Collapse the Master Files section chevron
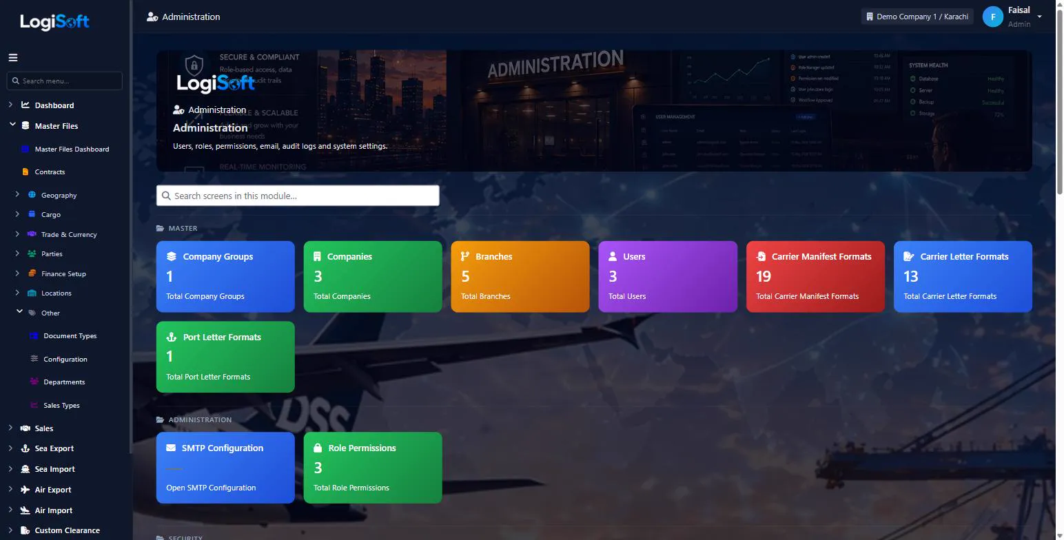 point(12,125)
